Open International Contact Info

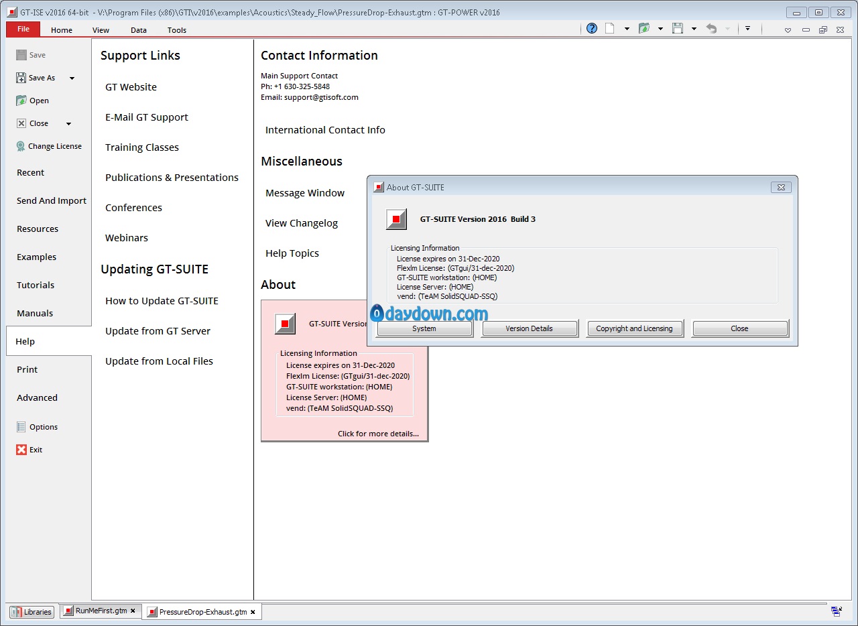tap(325, 130)
